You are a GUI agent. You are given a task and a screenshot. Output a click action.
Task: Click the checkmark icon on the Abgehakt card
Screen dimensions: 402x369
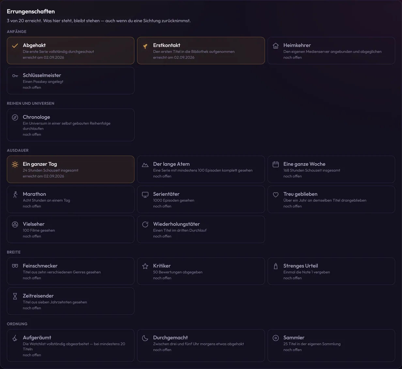(15, 46)
